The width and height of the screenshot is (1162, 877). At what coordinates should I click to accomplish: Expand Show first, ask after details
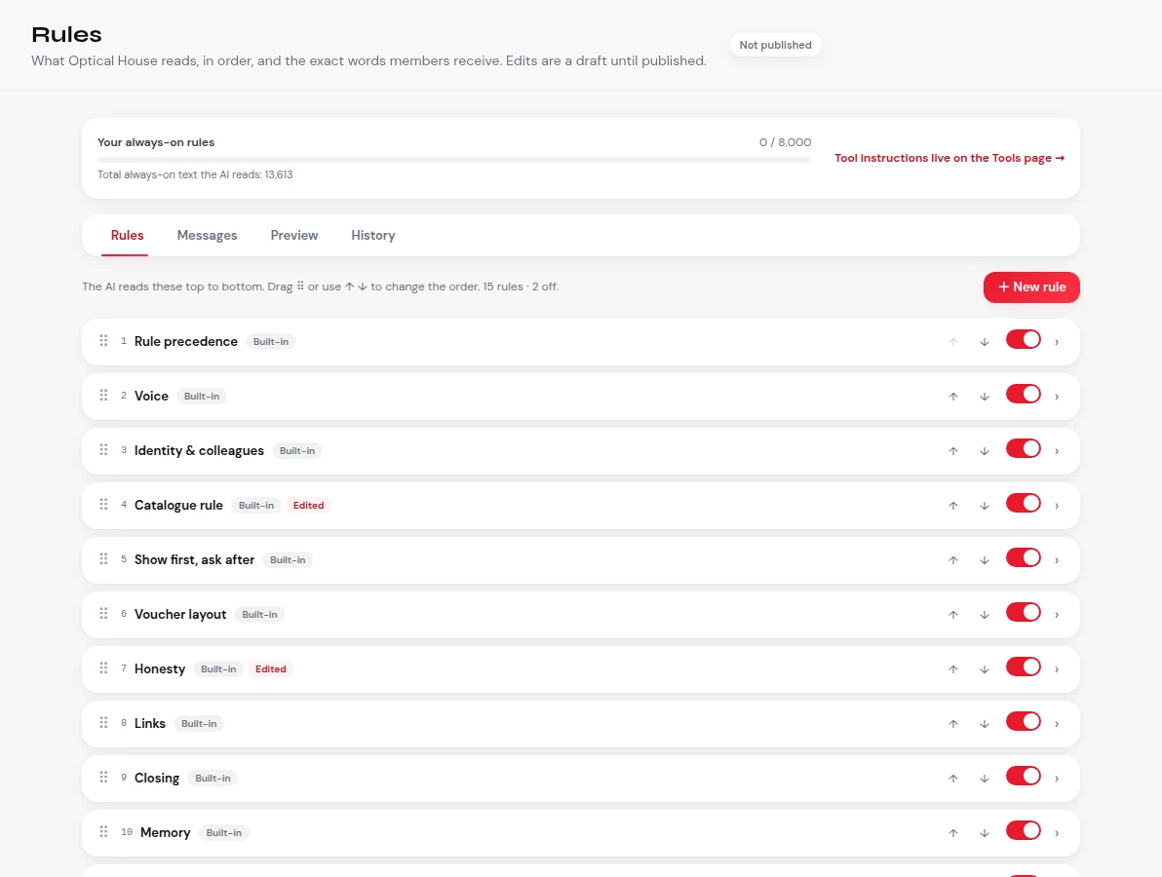pyautogui.click(x=1057, y=560)
